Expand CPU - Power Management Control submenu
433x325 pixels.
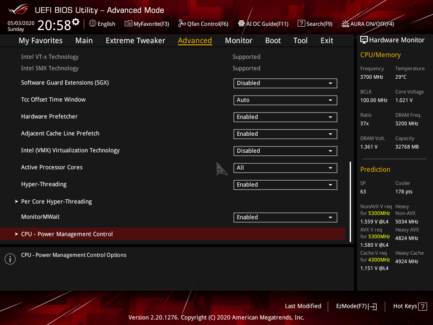click(173, 234)
